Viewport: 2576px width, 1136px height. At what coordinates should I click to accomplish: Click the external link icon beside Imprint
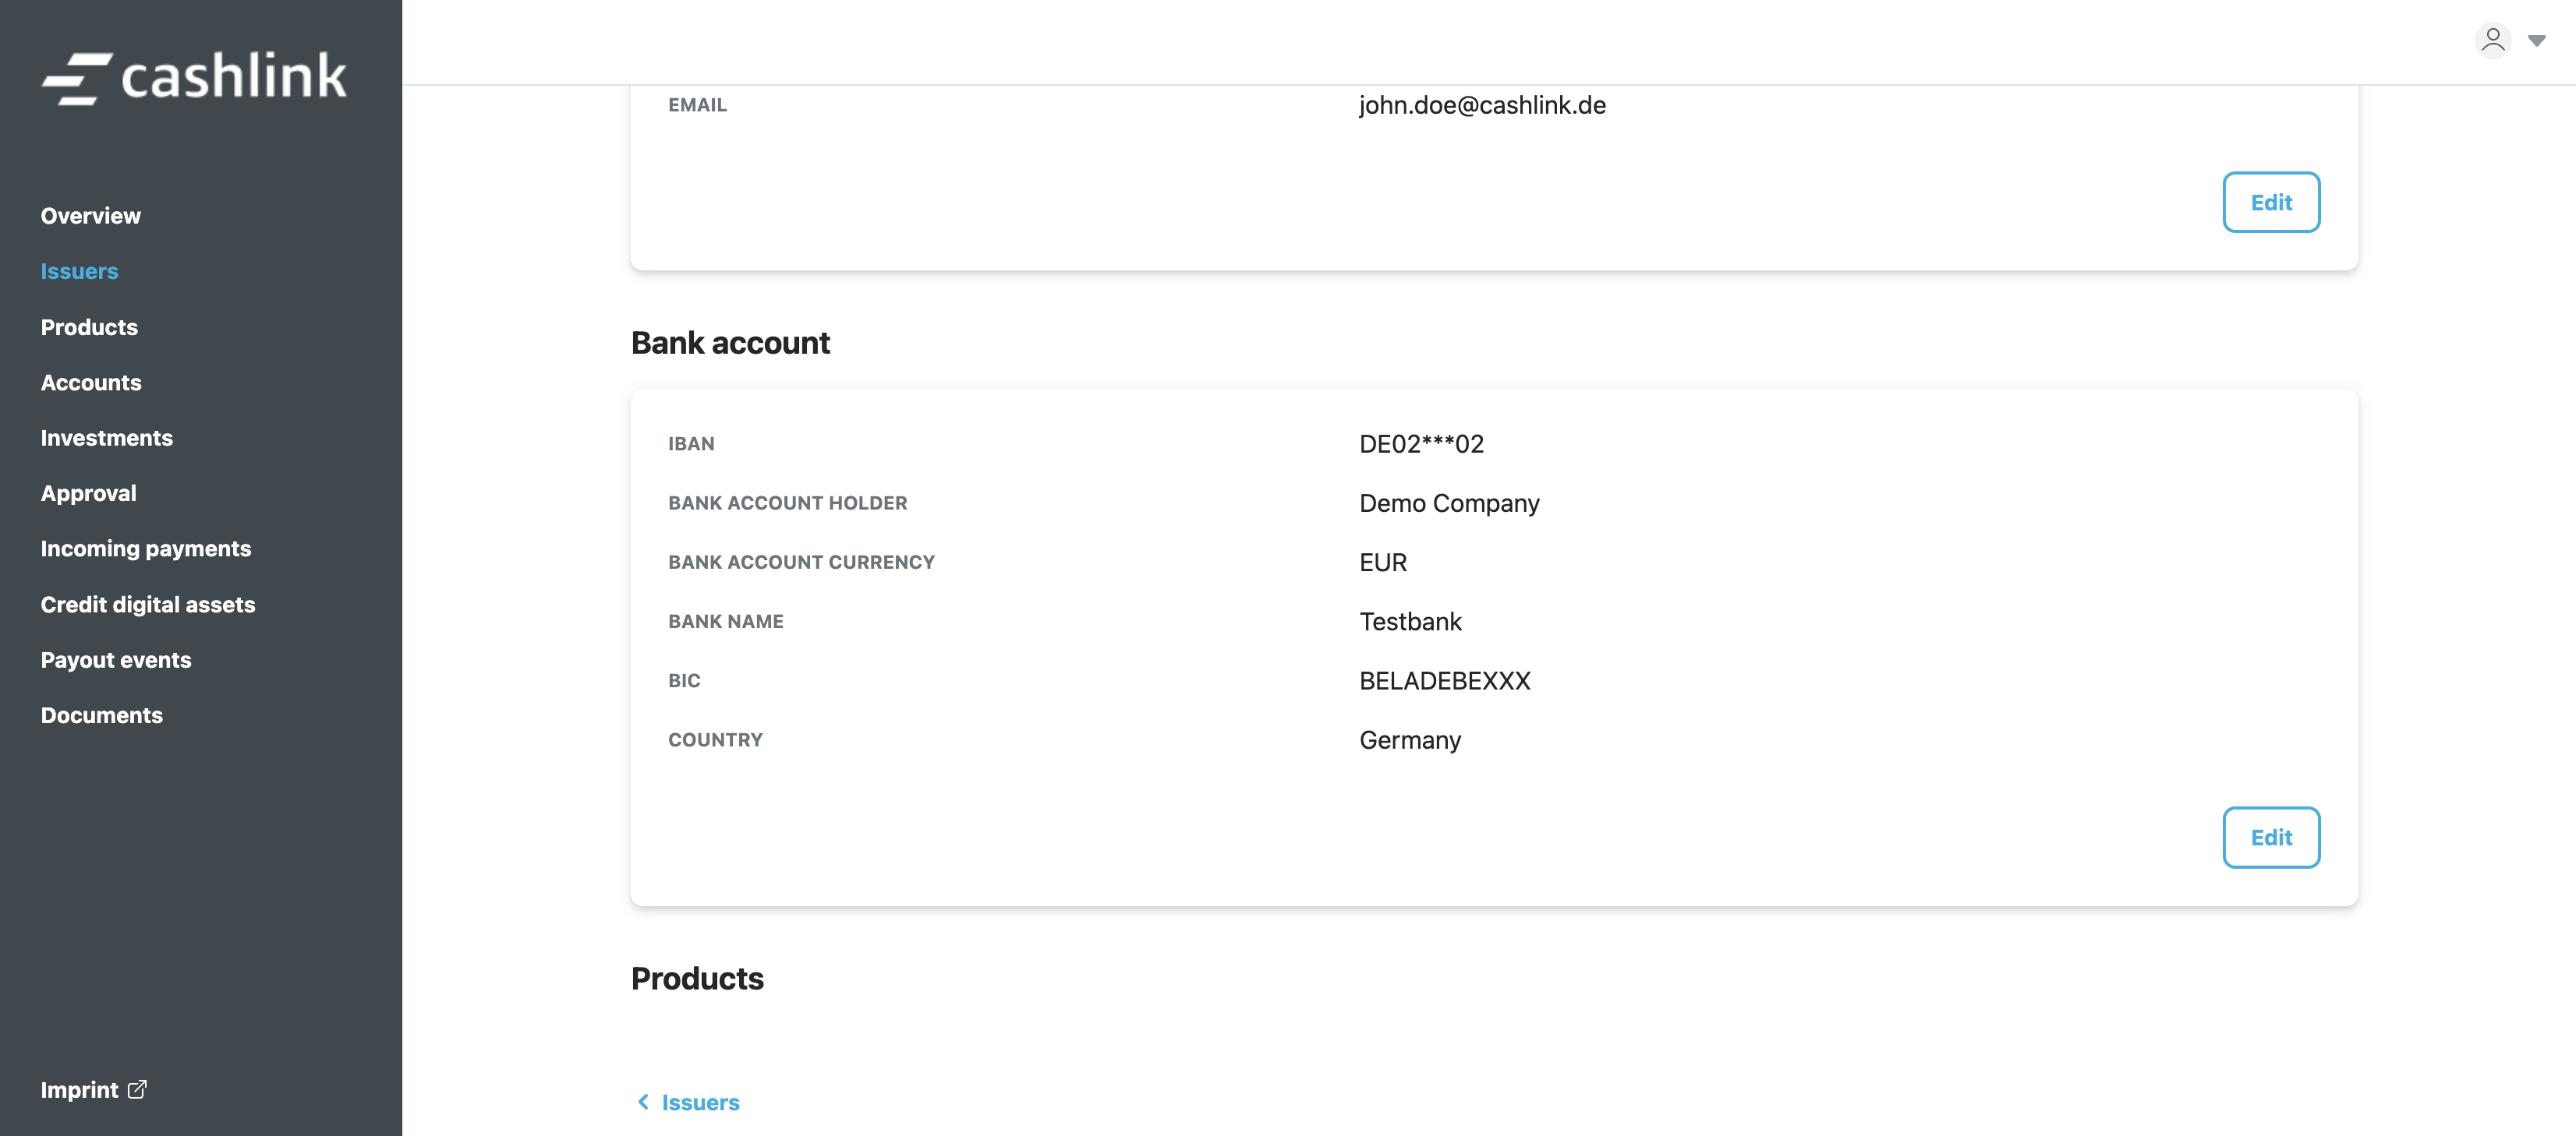click(x=138, y=1089)
